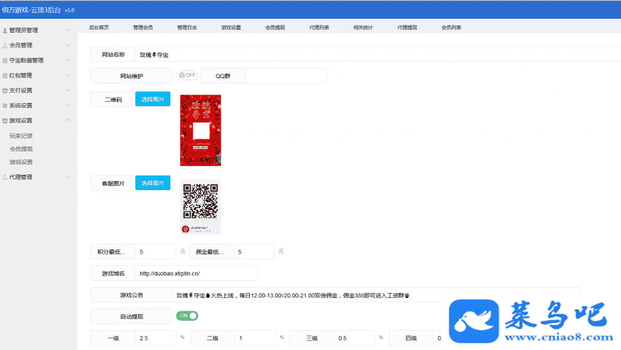Click the 游戏域名 URL field
This screenshot has height=350, width=621.
[x=196, y=273]
